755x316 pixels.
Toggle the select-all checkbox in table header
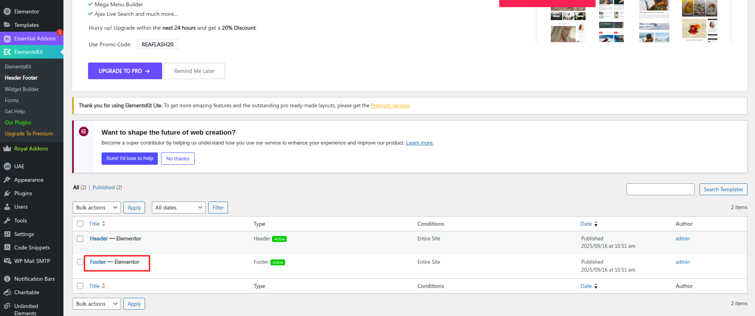[x=80, y=224]
